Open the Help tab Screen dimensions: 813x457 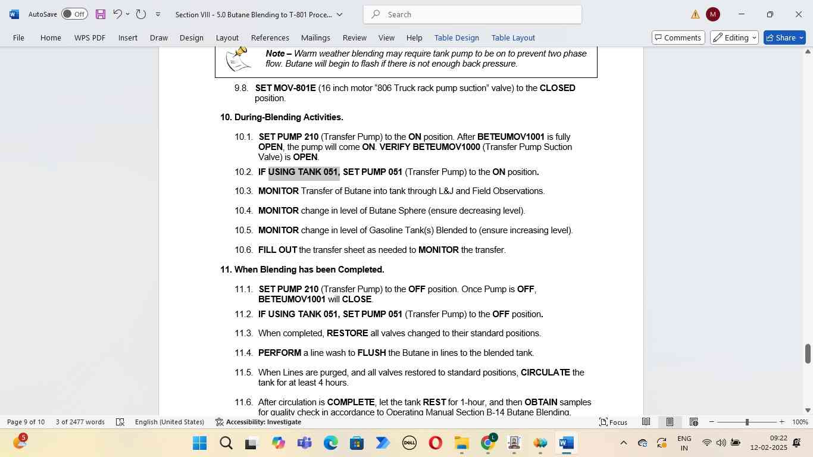point(414,37)
